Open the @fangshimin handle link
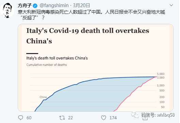The width and height of the screenshot is (180, 123). pos(54,5)
